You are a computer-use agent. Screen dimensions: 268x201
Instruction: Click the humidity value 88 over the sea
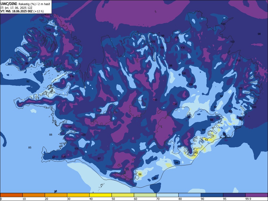pos(51,135)
